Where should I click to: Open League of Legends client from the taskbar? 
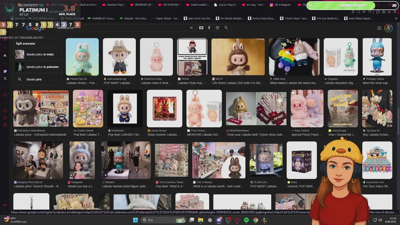coord(265,220)
